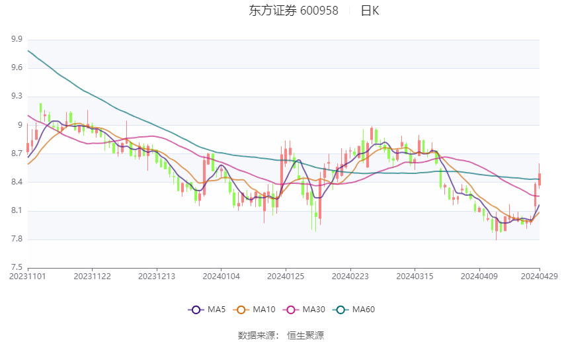Click the 20240429 x-axis date label
This screenshot has height=342, width=562.
pos(540,277)
